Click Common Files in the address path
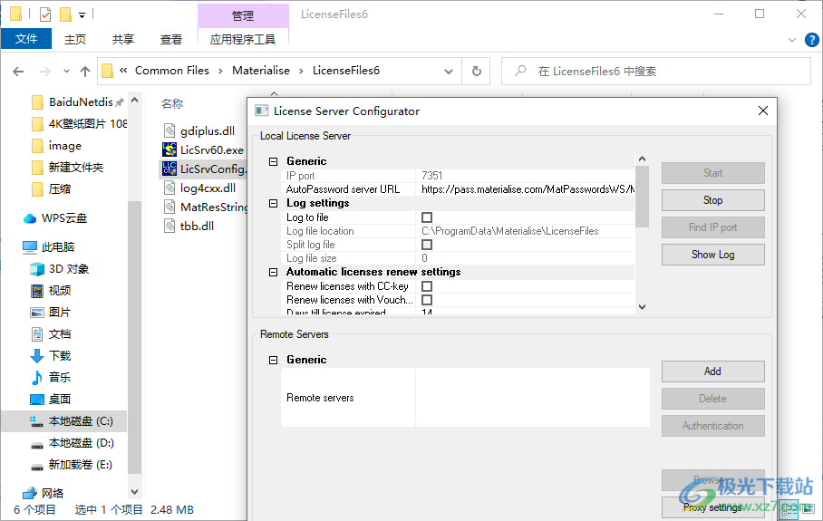The width and height of the screenshot is (823, 521). (x=172, y=71)
